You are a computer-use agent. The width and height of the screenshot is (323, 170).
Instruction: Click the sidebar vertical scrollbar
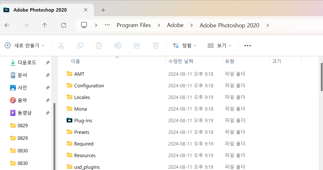[54, 136]
